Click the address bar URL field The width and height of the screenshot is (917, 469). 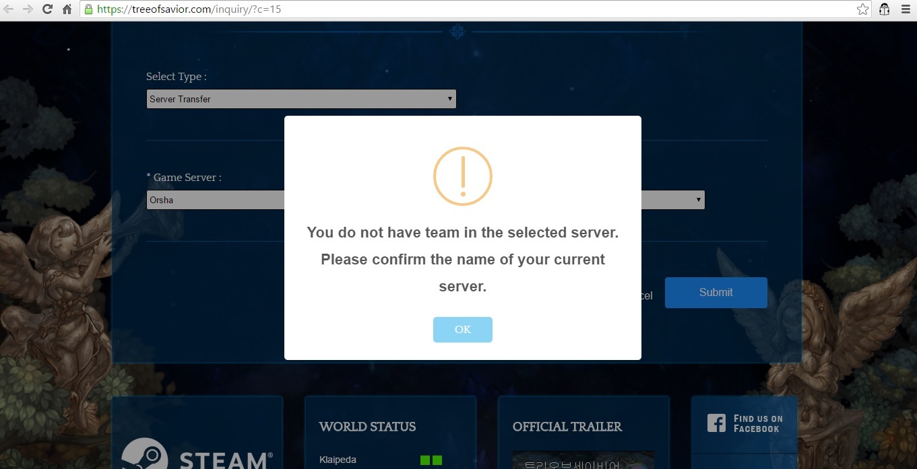(x=472, y=9)
